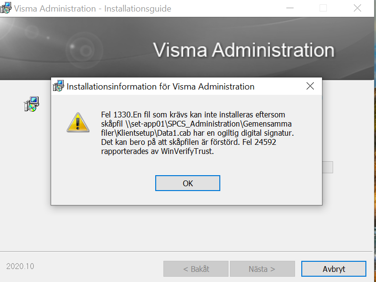The height and width of the screenshot is (282, 376).
Task: Click the dialog title Installationsinformation för Visma Administration
Action: click(161, 87)
